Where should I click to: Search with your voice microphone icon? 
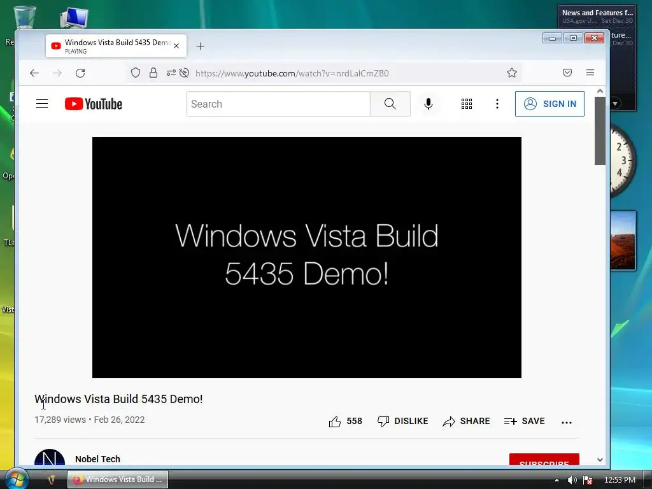429,104
